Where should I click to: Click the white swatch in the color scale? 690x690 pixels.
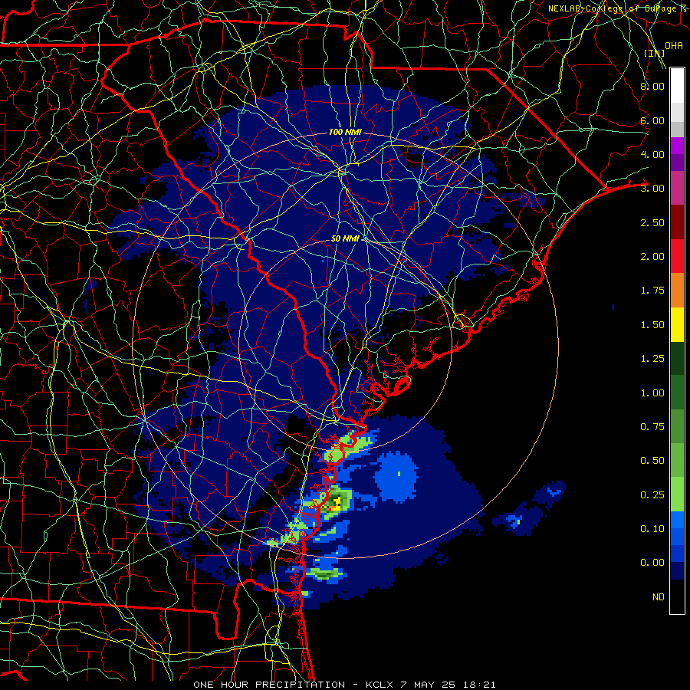(677, 85)
